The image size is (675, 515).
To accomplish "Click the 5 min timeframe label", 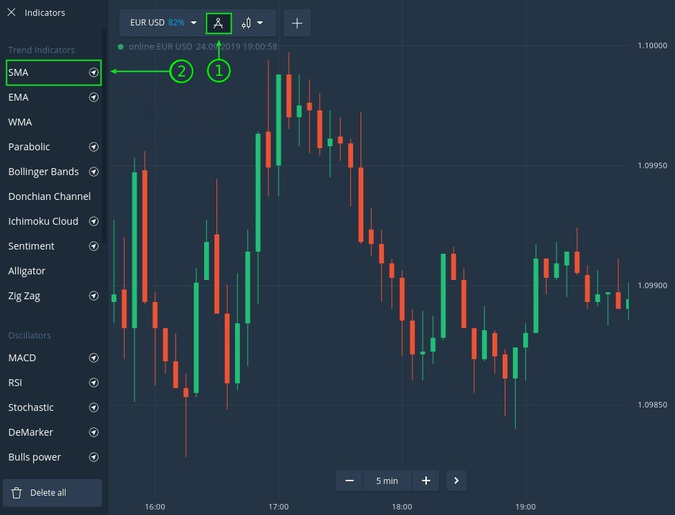I will (x=387, y=481).
